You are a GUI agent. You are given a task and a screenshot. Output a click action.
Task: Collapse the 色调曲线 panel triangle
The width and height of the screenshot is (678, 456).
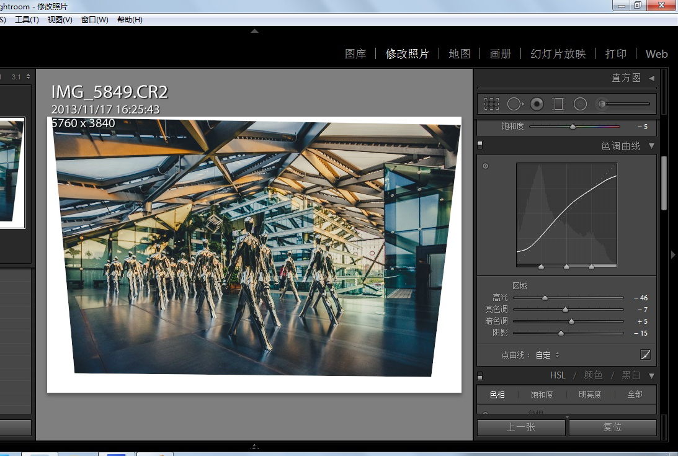tap(651, 146)
